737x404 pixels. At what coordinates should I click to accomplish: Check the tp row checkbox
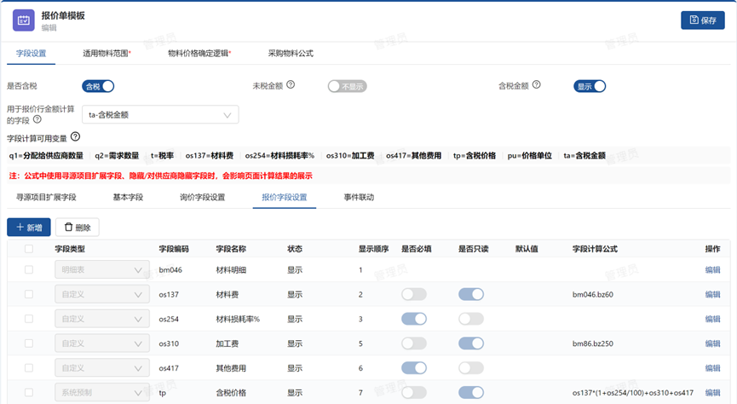click(x=29, y=392)
